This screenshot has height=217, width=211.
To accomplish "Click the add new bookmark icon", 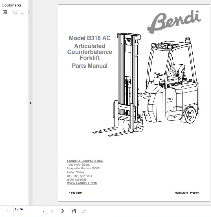I will point(23,12).
